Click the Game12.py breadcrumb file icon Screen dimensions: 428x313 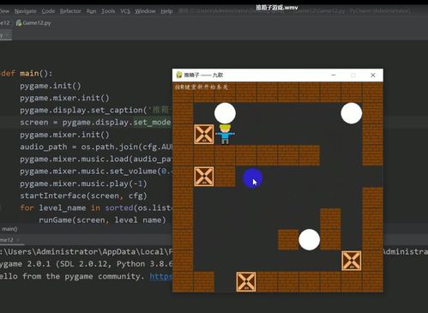(x=19, y=23)
